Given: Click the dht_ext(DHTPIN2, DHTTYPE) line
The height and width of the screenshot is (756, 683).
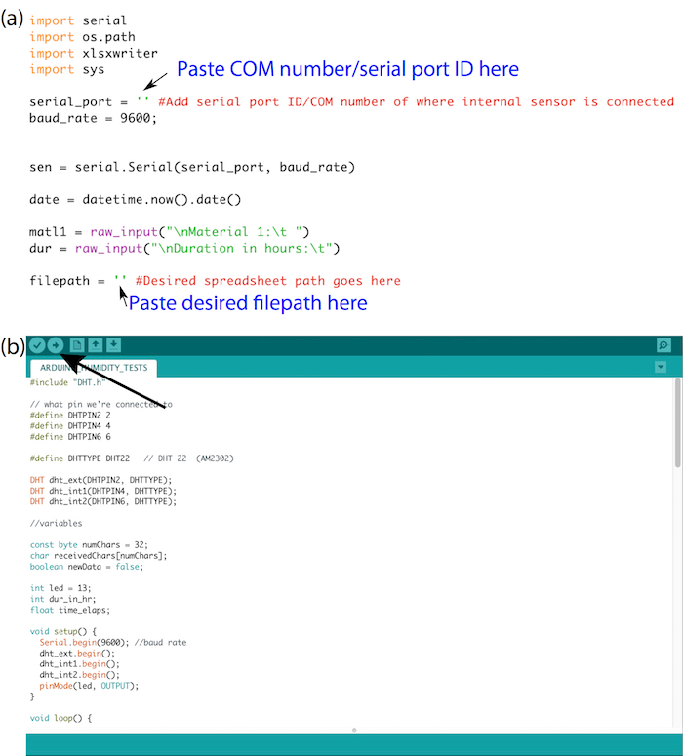Looking at the screenshot, I should 100,480.
